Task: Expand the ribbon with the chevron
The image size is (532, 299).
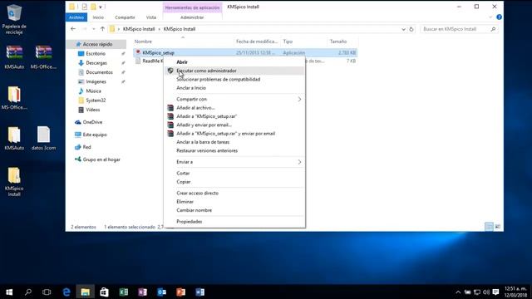Action: [490, 17]
